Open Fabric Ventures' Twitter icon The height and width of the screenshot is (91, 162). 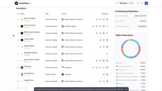pyautogui.click(x=97, y=26)
